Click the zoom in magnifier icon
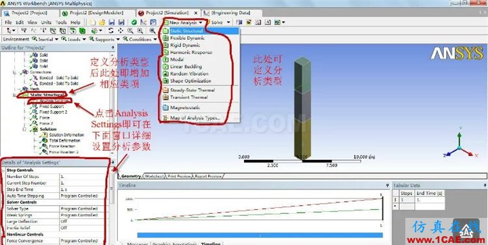 (x=130, y=30)
